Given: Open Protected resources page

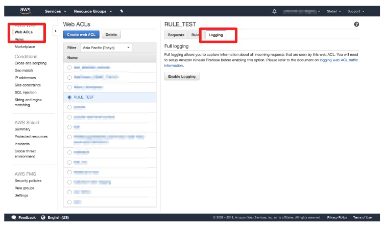Looking at the screenshot, I should pyautogui.click(x=31, y=136).
